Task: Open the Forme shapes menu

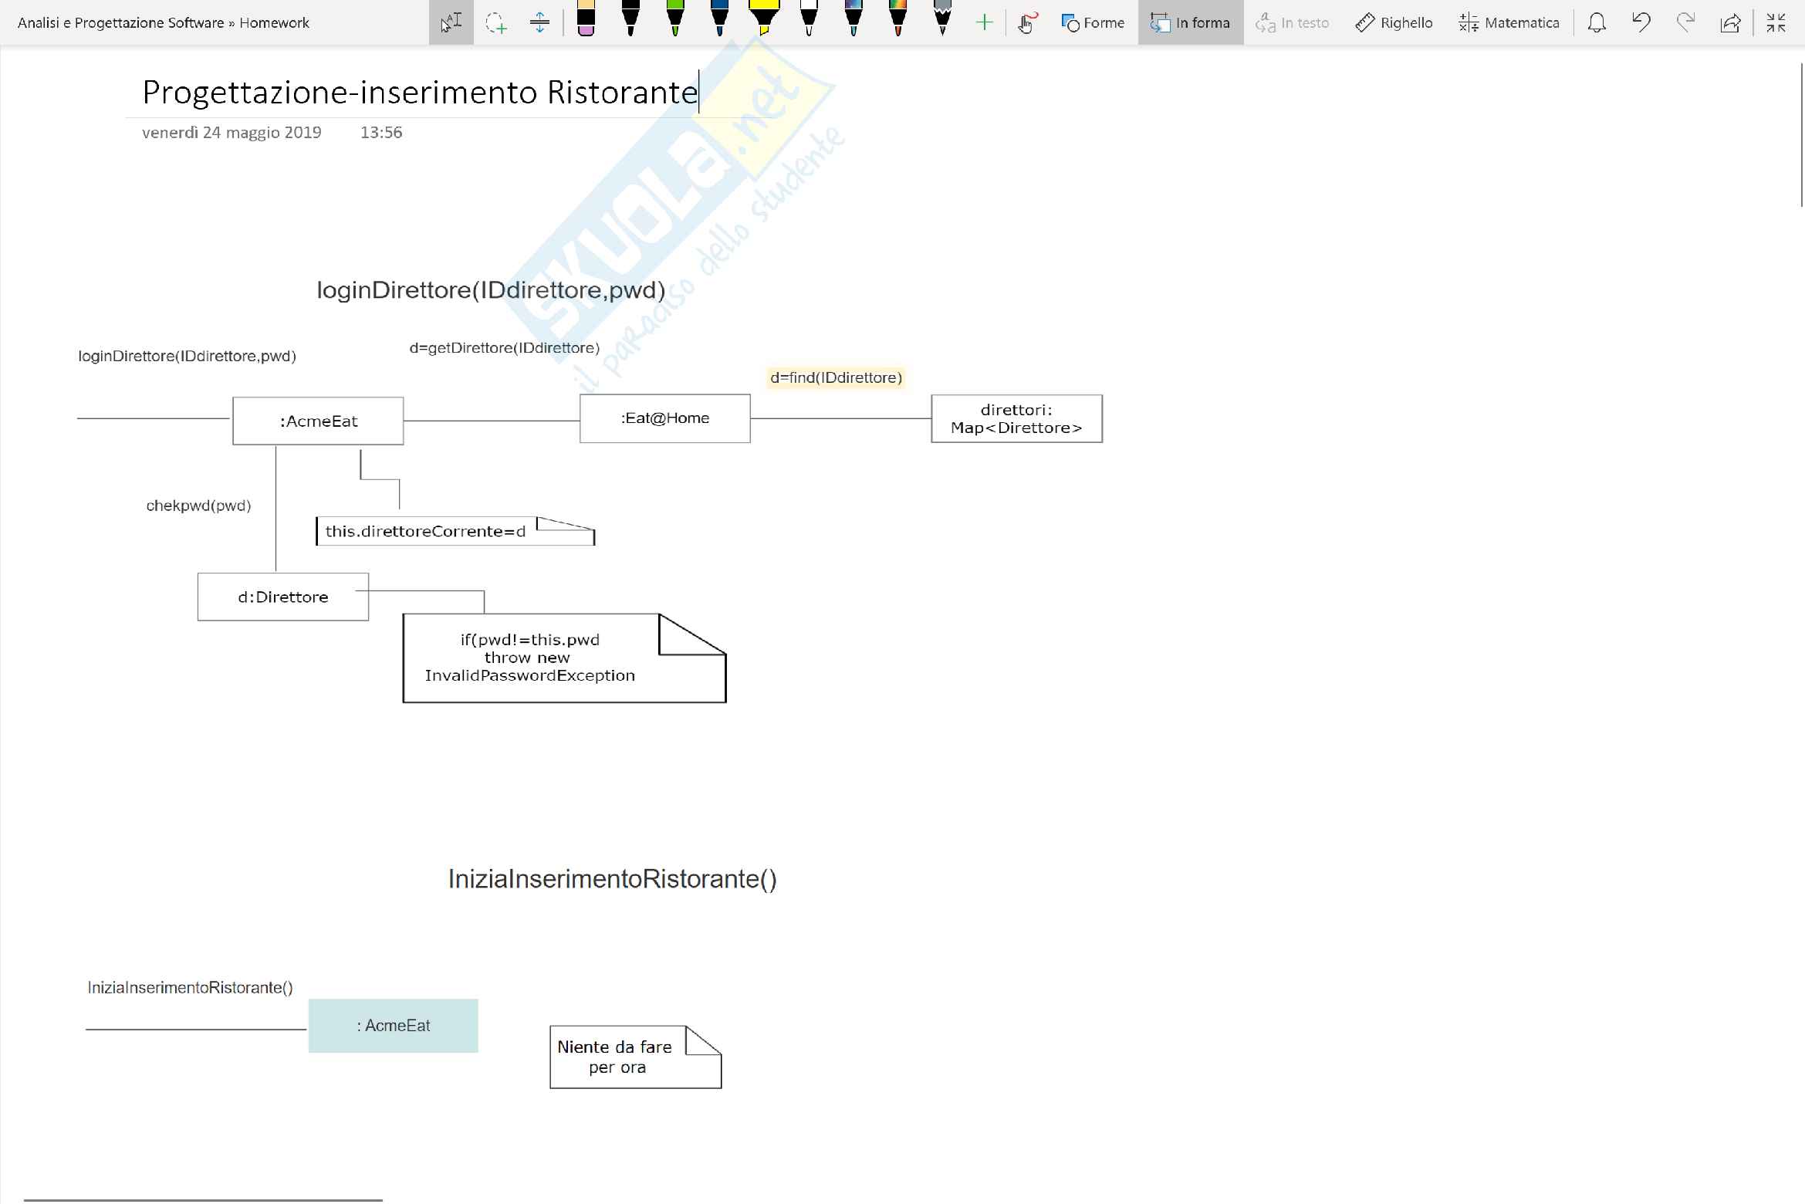Action: pyautogui.click(x=1093, y=22)
